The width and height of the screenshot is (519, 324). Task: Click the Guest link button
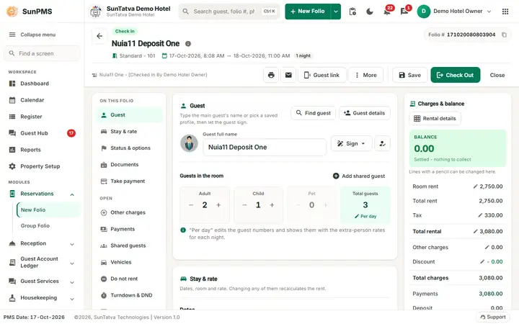321,75
